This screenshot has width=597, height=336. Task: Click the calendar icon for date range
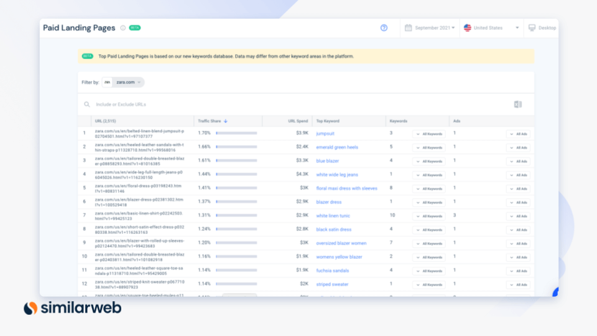(x=408, y=28)
